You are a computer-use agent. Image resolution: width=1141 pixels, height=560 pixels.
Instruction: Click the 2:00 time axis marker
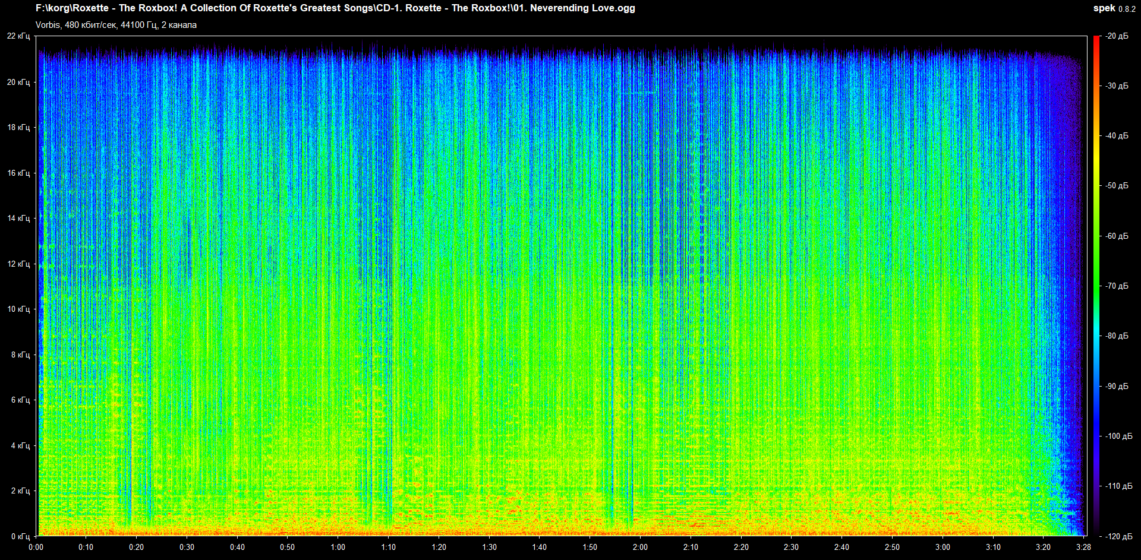[640, 547]
